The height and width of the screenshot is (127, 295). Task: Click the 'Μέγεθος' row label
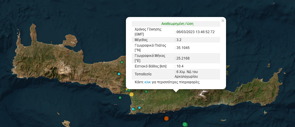coord(141,40)
